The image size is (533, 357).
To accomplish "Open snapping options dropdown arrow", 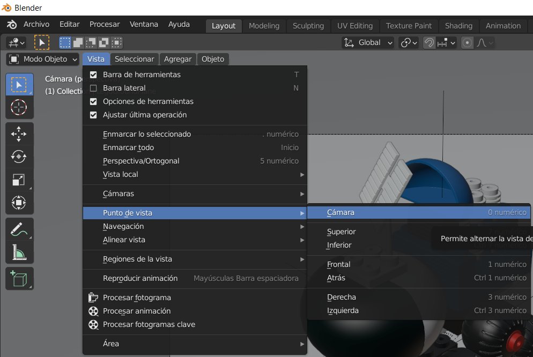I will tap(446, 43).
